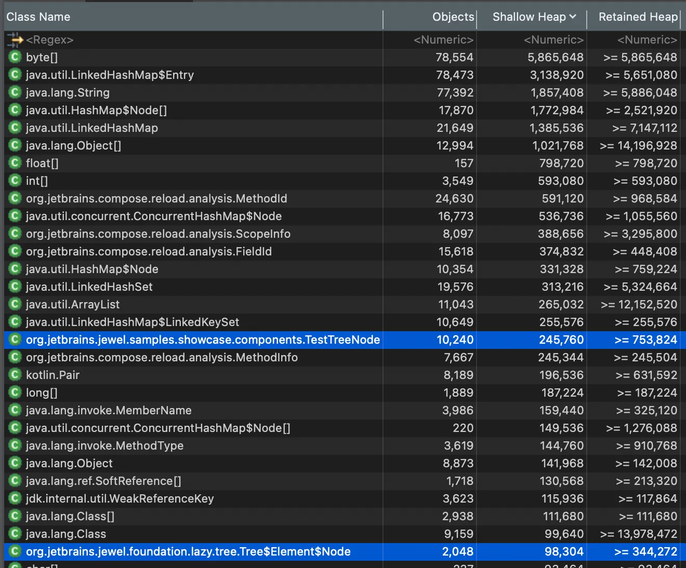
Task: Click class icon beside reload.analysis.ScopeInfo
Action: pos(15,234)
